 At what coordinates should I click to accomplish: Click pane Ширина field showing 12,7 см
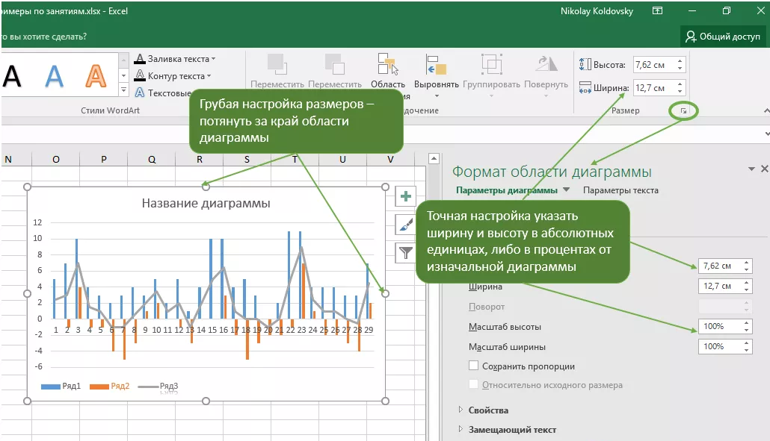point(721,286)
